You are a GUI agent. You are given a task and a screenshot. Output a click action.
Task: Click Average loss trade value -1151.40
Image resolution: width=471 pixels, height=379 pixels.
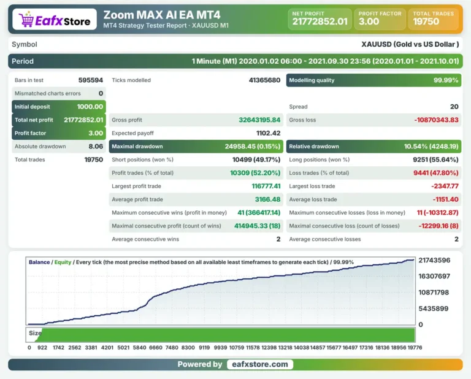tap(446, 199)
